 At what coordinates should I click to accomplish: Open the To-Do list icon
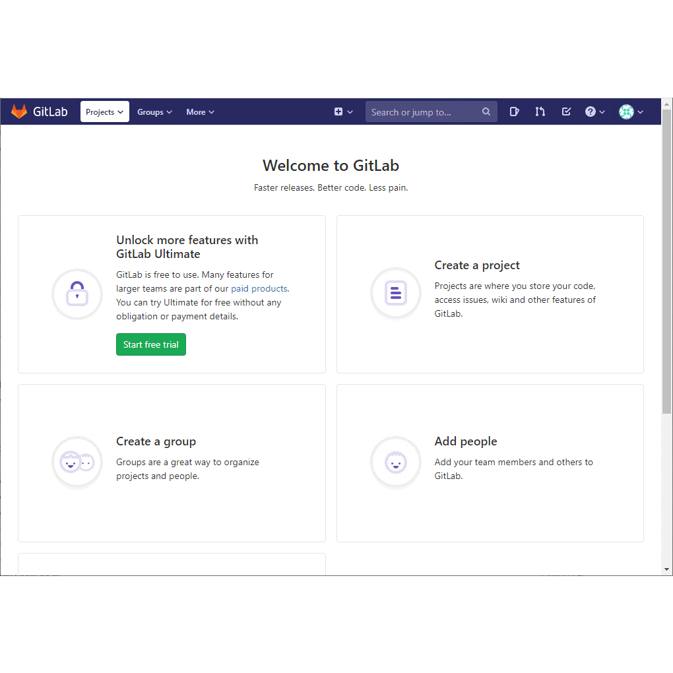(x=566, y=112)
